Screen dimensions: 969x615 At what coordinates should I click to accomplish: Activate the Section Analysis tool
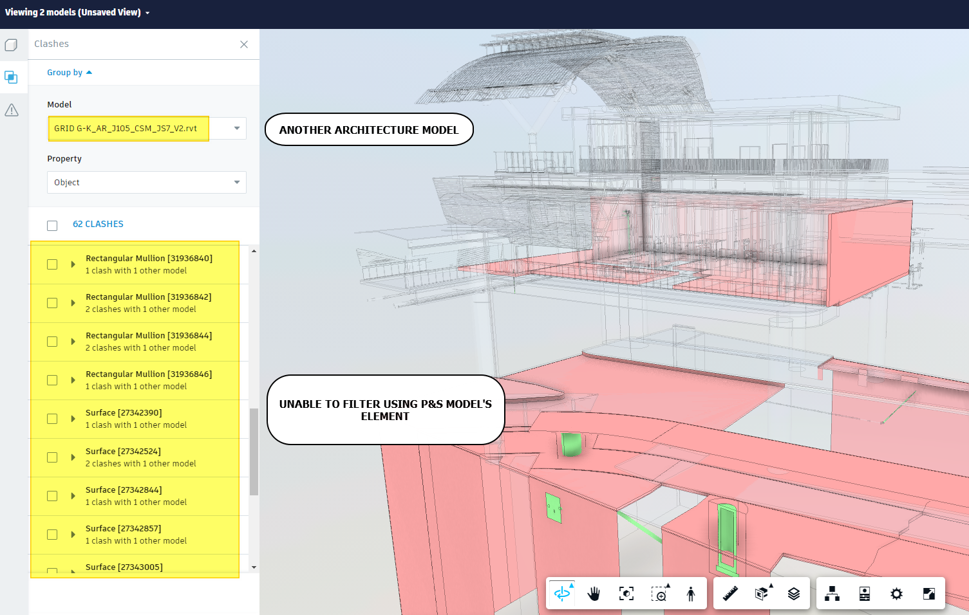[x=762, y=593]
